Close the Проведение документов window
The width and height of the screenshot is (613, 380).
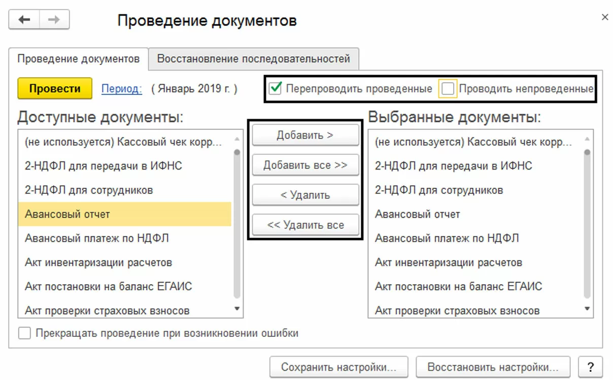click(605, 17)
